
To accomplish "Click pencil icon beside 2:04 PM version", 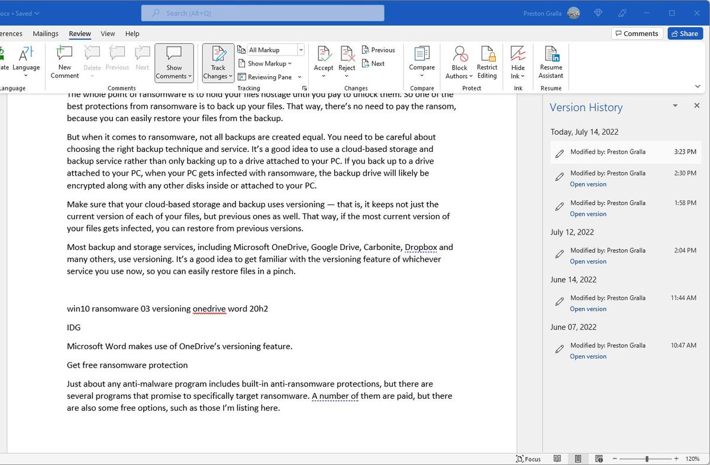I will pyautogui.click(x=559, y=254).
